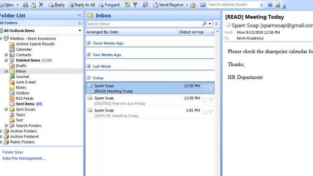The image size is (313, 176).
Task: Toggle category box on RE: Meeting Today
Action: pos(205,112)
